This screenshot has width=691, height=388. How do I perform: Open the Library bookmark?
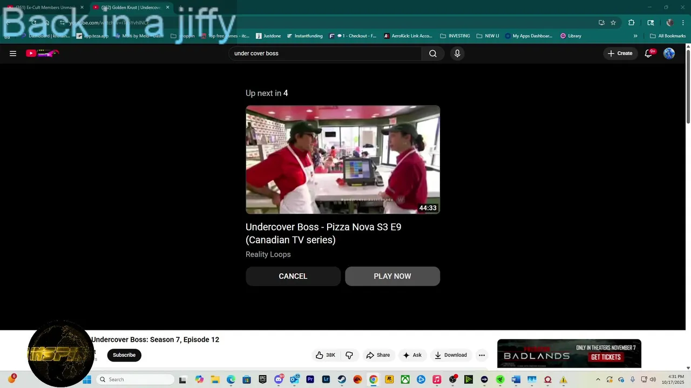[571, 36]
